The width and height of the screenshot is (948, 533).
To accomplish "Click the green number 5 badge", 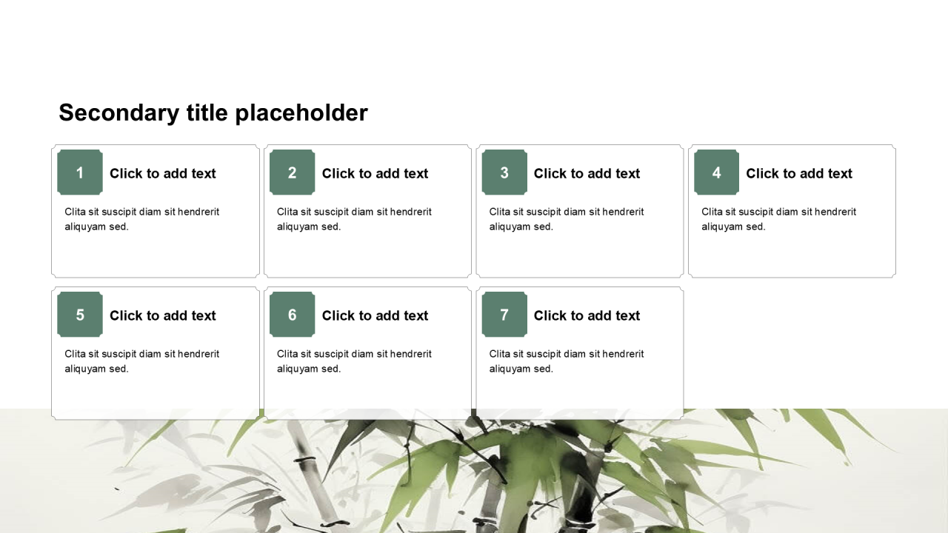I will click(80, 315).
